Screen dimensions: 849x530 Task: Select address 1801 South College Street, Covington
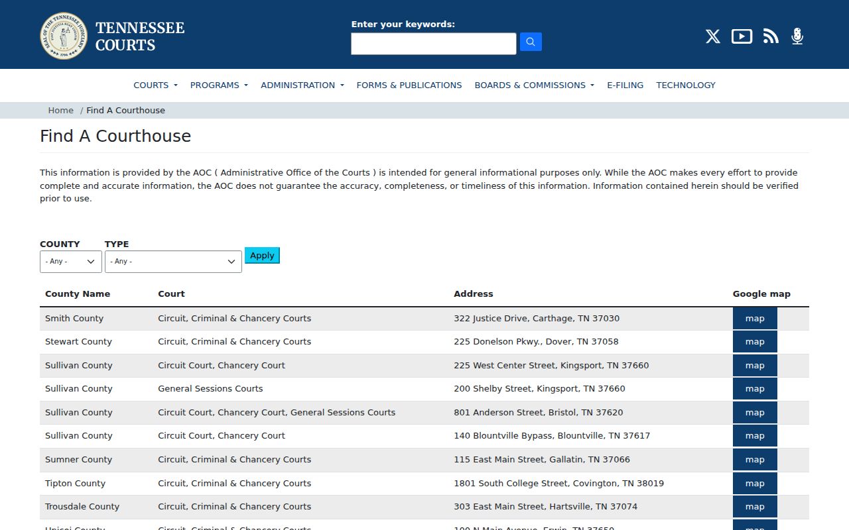pos(558,483)
